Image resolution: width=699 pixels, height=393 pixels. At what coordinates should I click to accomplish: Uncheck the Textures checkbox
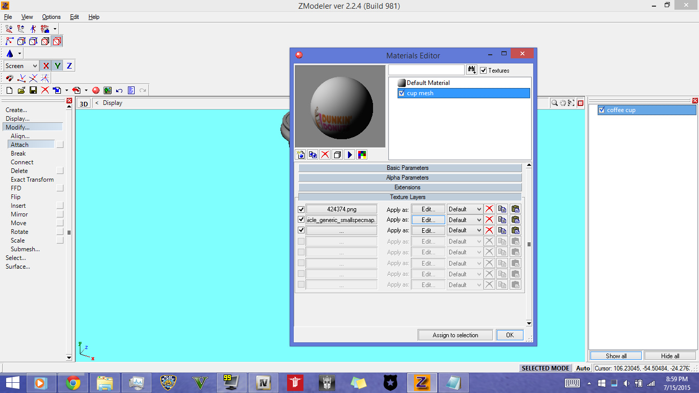[x=484, y=71]
